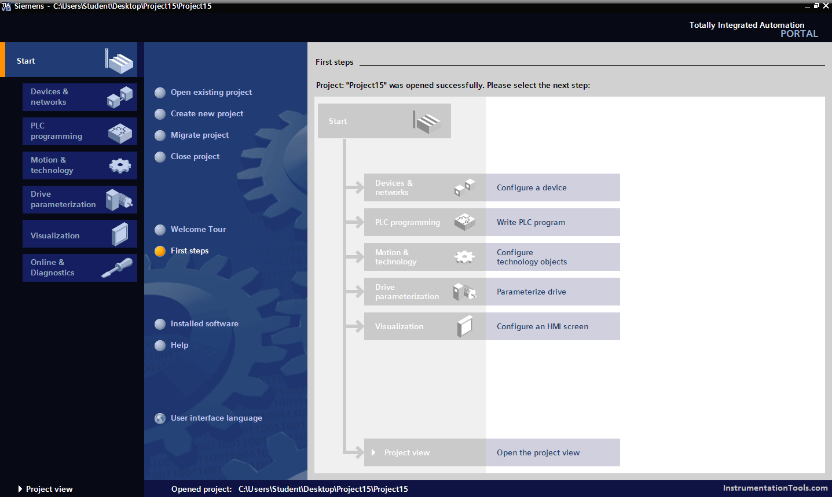Click Motion & technology tile label in First steps
Screen dimensions: 832x497
pos(395,257)
